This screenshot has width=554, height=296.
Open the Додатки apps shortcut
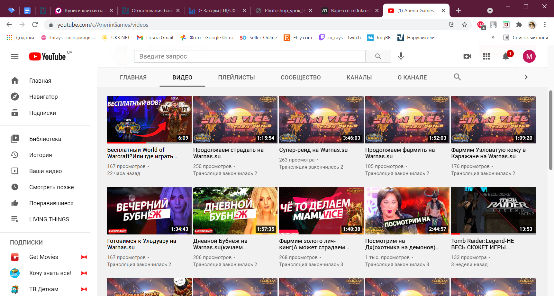[x=20, y=38]
